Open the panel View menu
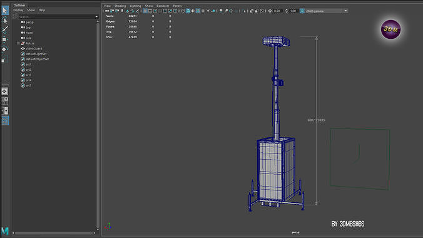Image resolution: width=423 pixels, height=238 pixels. pos(107,6)
